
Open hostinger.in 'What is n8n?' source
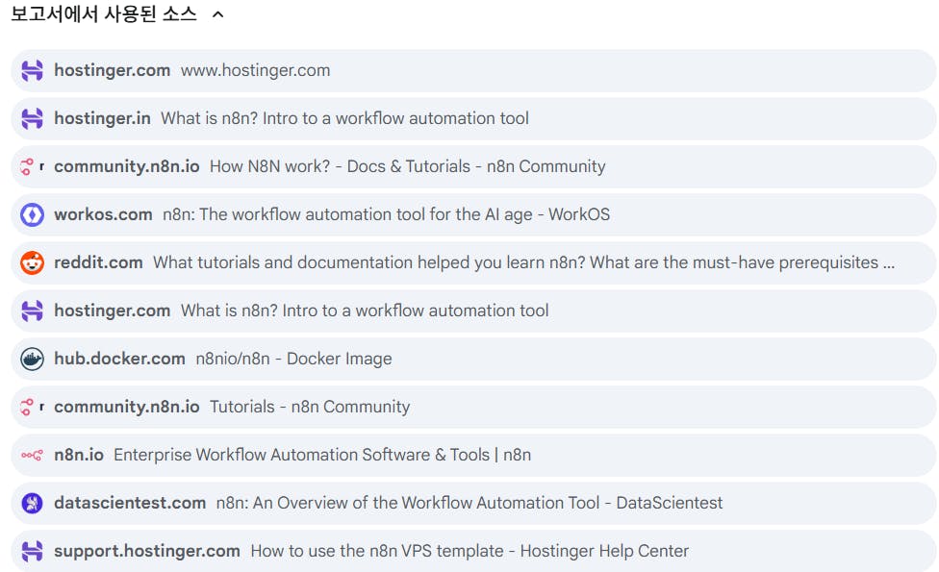point(344,118)
